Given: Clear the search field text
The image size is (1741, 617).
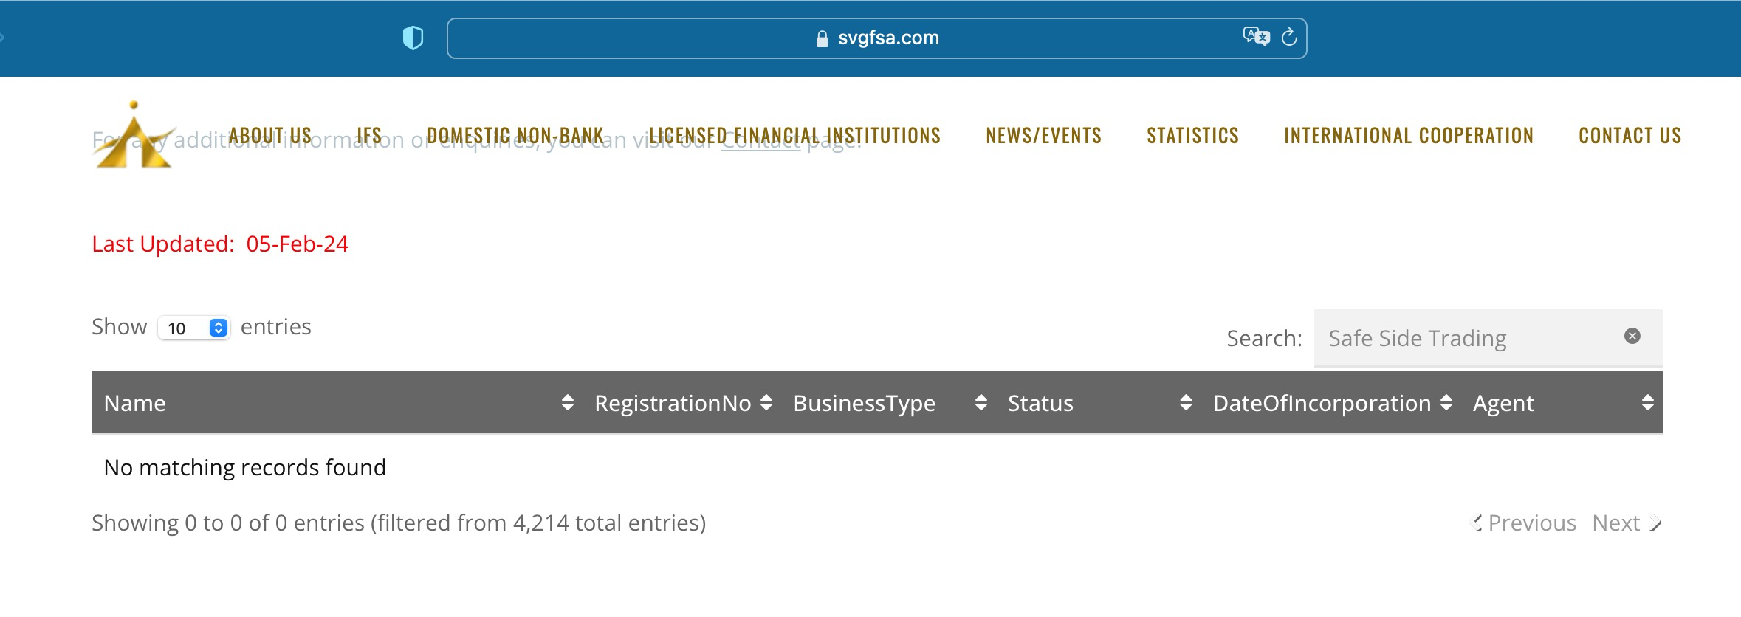Looking at the screenshot, I should point(1632,337).
